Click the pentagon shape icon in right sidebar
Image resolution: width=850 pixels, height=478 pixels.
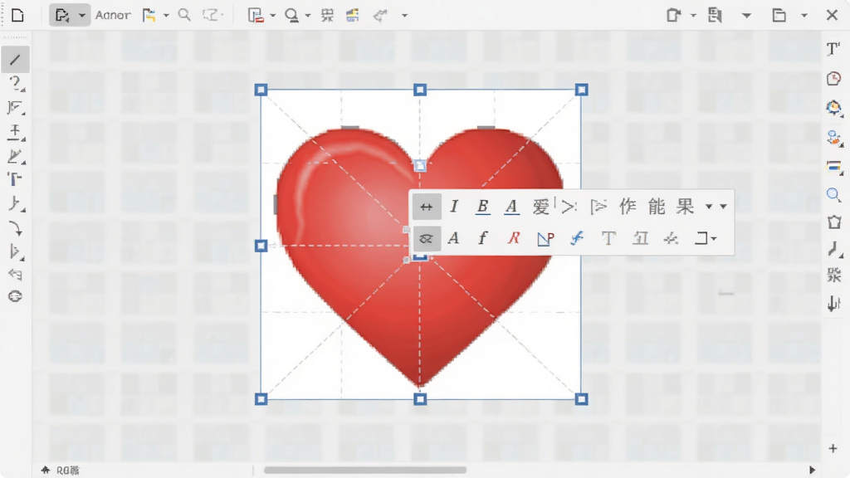click(834, 222)
